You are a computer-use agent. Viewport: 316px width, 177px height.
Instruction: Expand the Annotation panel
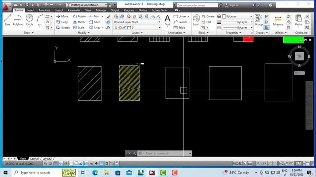click(176, 33)
